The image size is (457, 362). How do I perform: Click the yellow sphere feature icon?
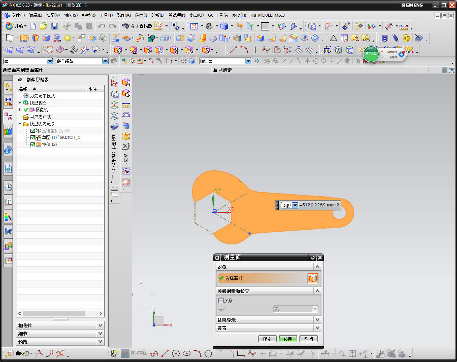click(x=68, y=38)
